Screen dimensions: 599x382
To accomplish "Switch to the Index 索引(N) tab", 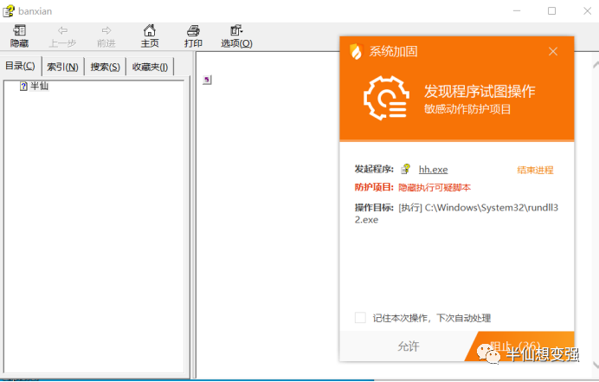I will (62, 68).
